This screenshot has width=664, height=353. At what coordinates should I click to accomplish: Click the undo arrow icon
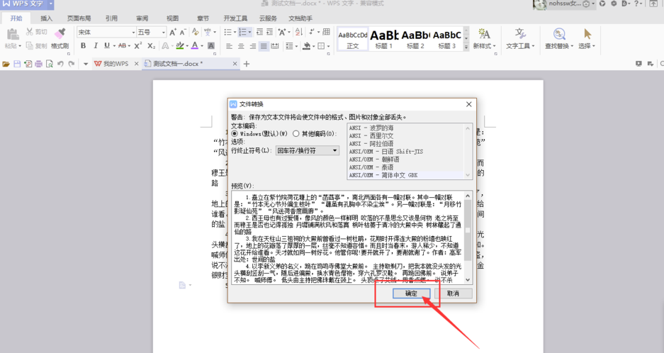click(x=61, y=64)
